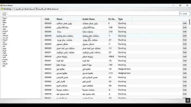Click Edit on row 000464
191x107 pixels.
[185, 86]
